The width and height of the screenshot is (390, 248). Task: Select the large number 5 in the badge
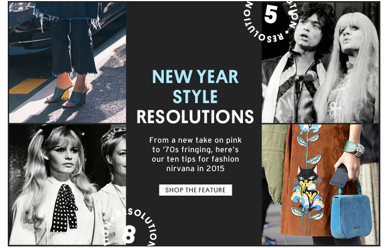click(x=271, y=14)
